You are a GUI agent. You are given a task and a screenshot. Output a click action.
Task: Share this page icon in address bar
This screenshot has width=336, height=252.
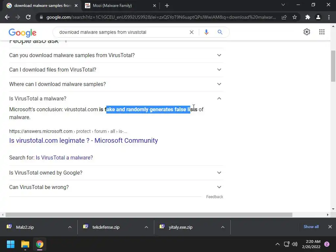[284, 17]
